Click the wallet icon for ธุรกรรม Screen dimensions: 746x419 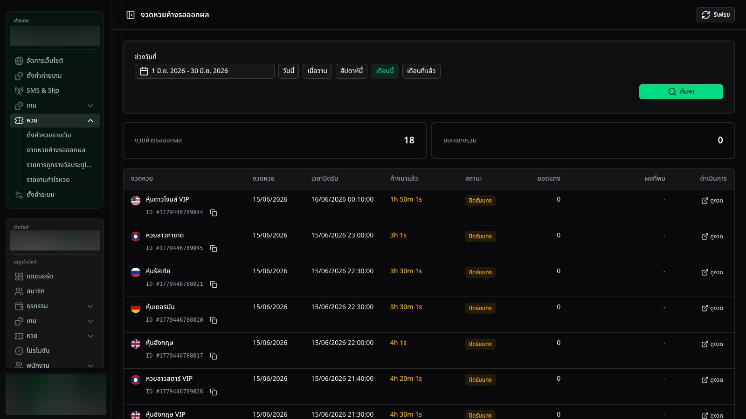pos(19,306)
